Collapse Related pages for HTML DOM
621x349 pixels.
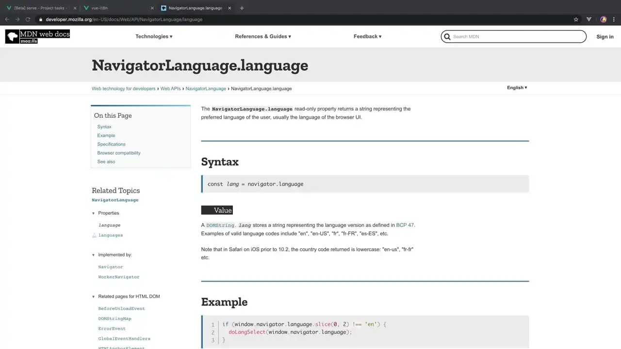94,297
